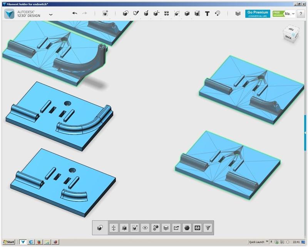Click the 123D Design taskbar icon
This screenshot has width=308, height=247.
[23, 242]
